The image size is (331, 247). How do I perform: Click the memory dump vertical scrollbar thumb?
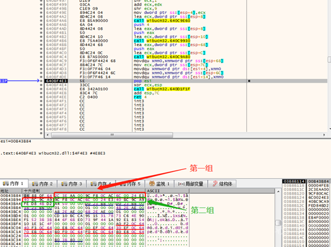click(x=278, y=223)
